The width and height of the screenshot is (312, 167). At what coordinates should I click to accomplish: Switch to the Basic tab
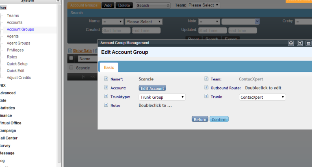pyautogui.click(x=109, y=67)
